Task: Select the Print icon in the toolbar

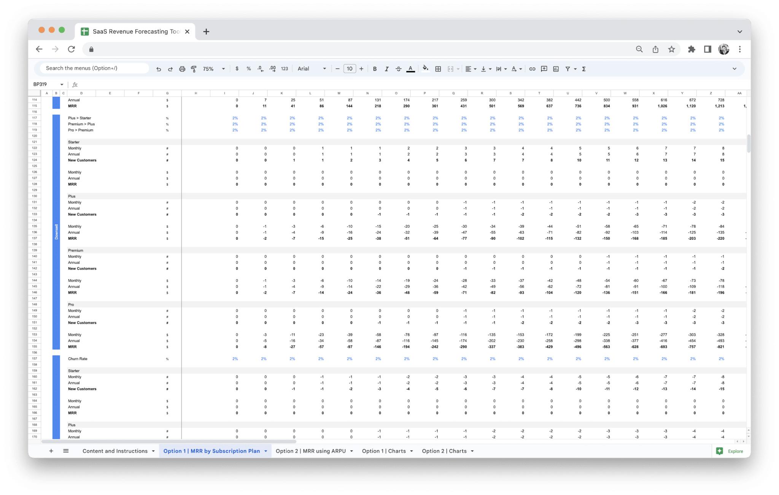Action: [x=182, y=69]
